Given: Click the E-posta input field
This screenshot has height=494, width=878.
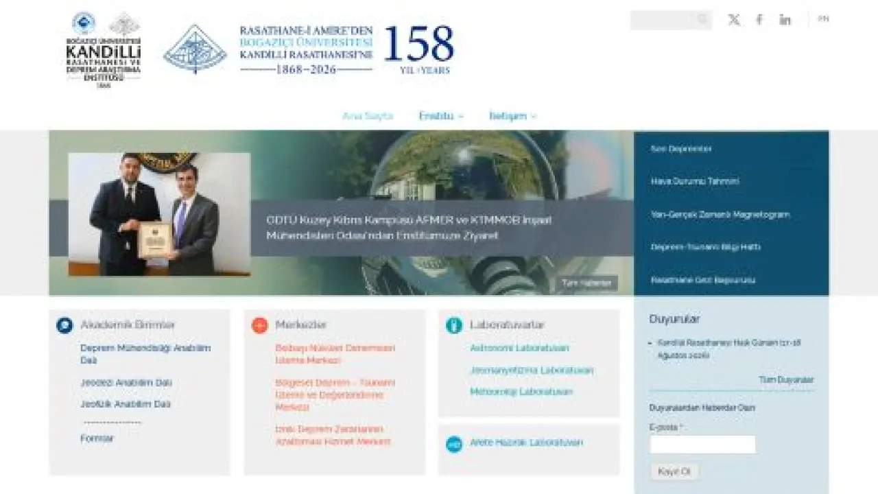Looking at the screenshot, I should pyautogui.click(x=702, y=445).
